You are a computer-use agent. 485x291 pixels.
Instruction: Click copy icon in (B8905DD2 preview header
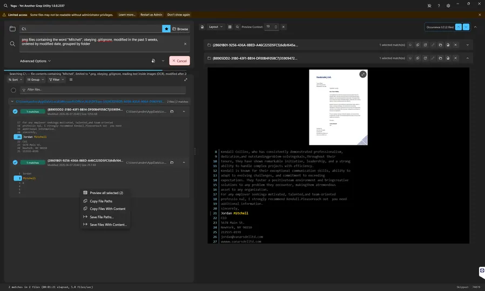[417, 58]
